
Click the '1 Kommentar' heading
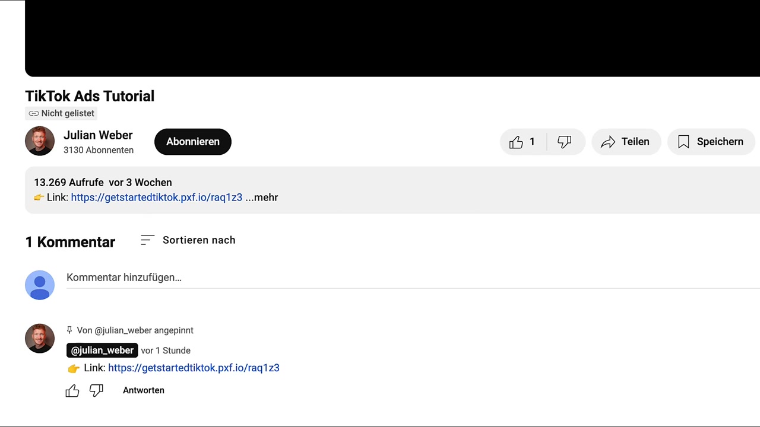(70, 242)
